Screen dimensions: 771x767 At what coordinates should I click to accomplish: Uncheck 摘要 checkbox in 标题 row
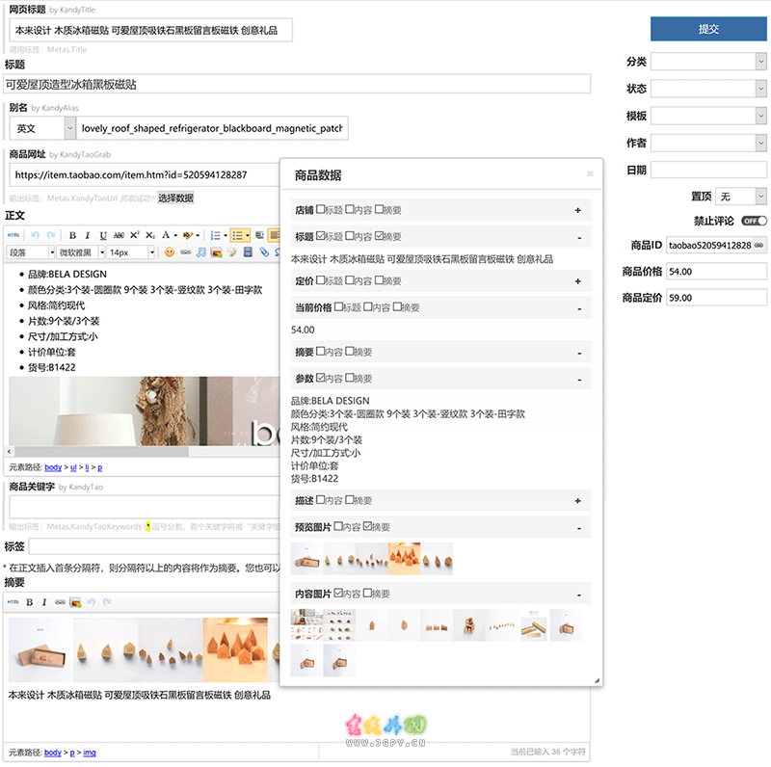click(x=379, y=236)
